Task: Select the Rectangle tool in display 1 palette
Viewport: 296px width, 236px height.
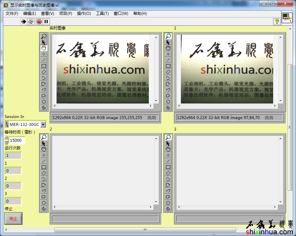Action: coord(168,66)
